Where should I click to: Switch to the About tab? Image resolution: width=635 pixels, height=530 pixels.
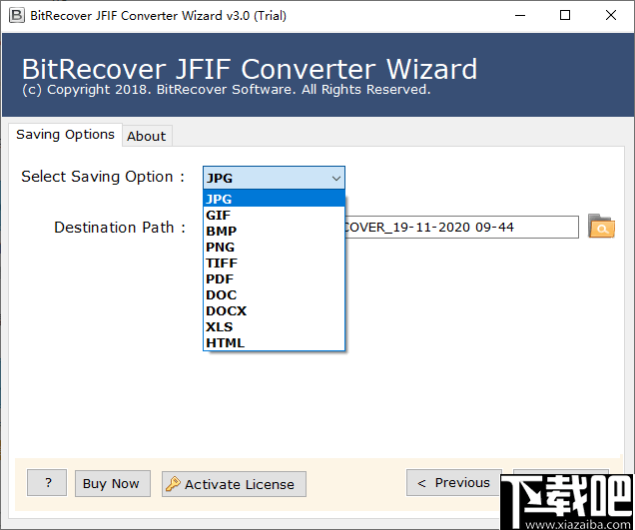pyautogui.click(x=147, y=136)
